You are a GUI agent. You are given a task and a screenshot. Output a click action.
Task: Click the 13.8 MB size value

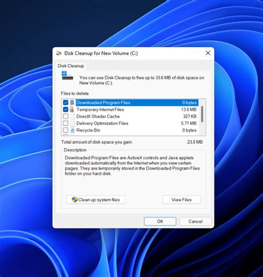[189, 109]
